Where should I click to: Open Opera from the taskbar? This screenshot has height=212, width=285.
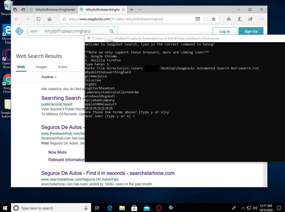pyautogui.click(x=159, y=208)
